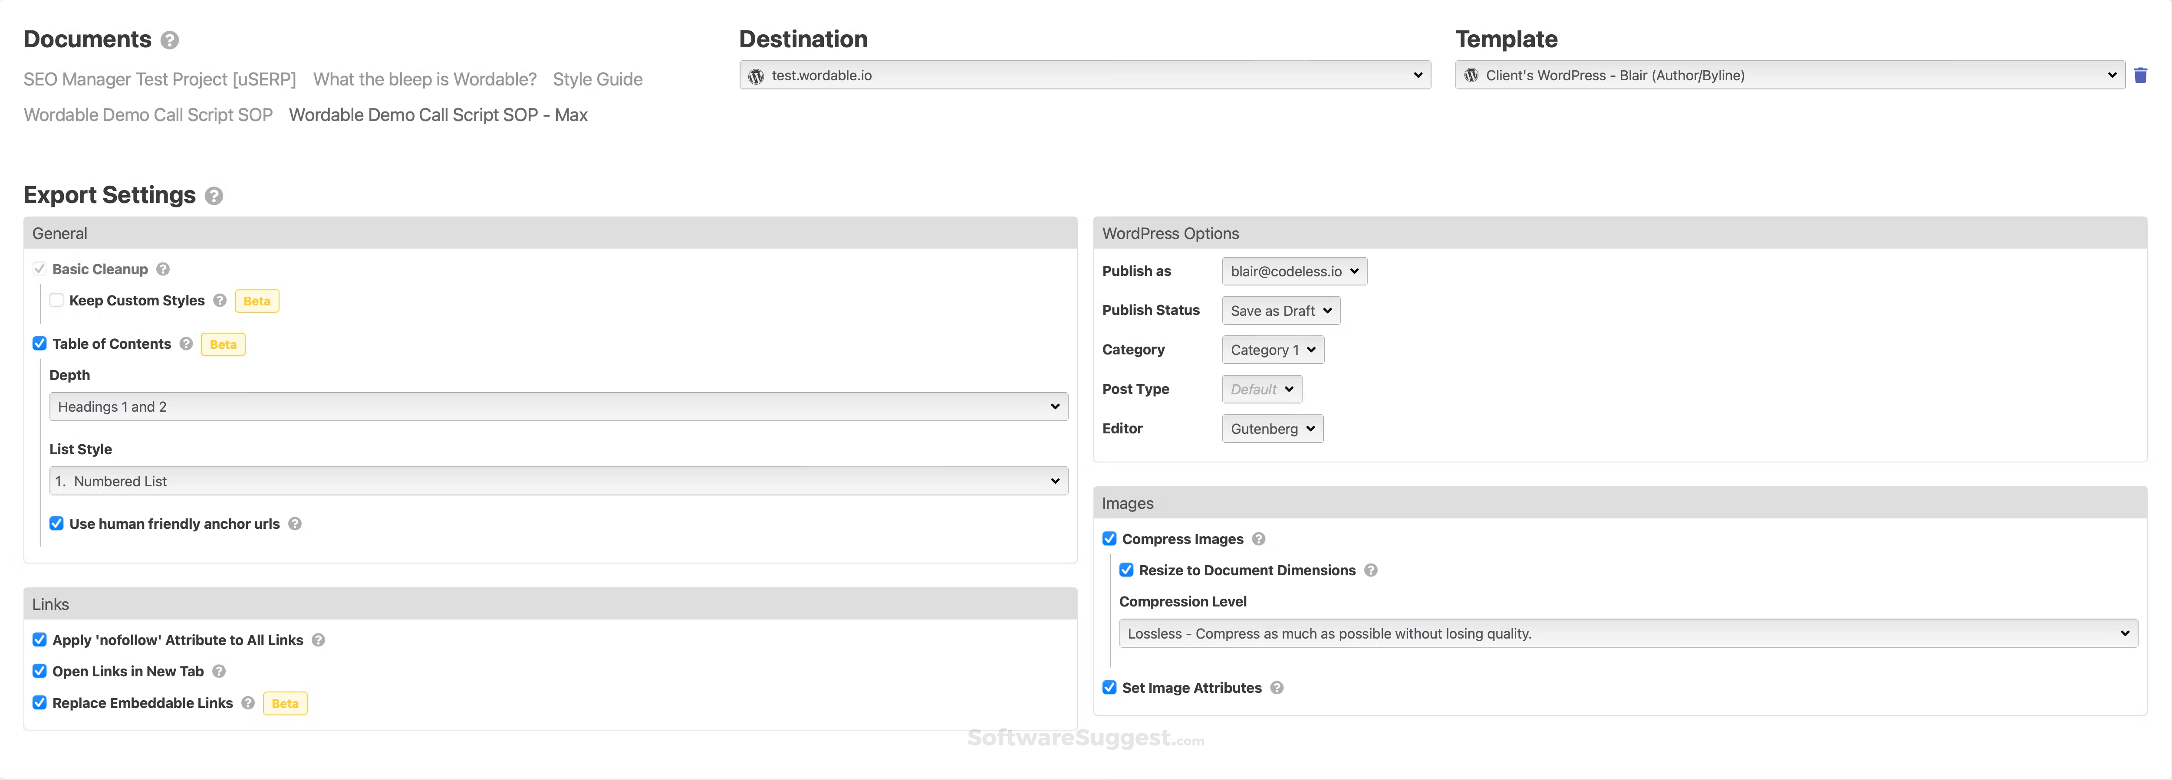The width and height of the screenshot is (2172, 780).
Task: Uncheck Replace Embeddable Links option
Action: pyautogui.click(x=39, y=702)
